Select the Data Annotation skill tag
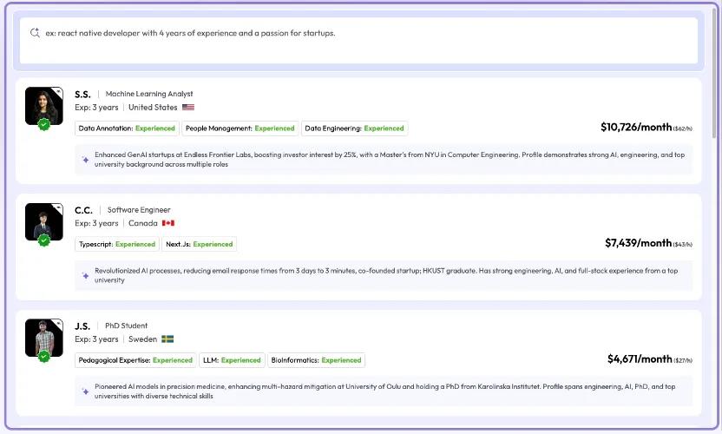The width and height of the screenshot is (722, 434). (x=127, y=128)
